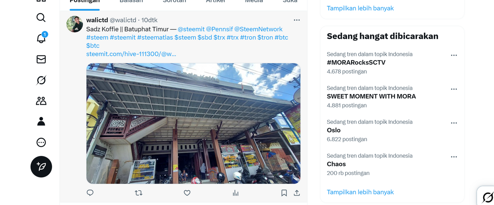
Task: Open Grok icon in the sidebar
Action: click(41, 80)
